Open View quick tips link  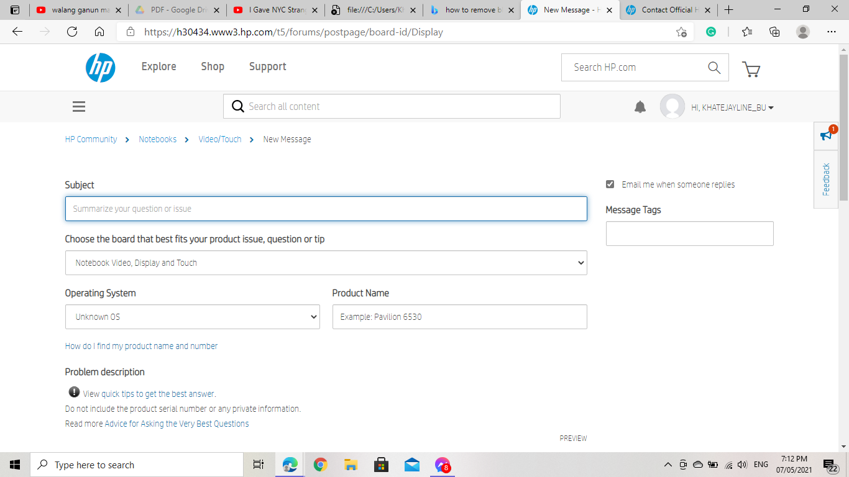coord(149,394)
